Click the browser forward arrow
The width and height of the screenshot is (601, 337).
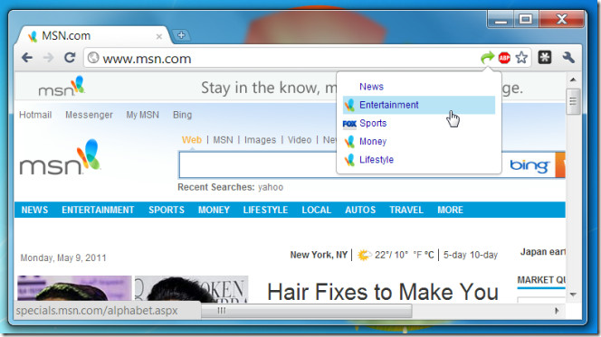tap(48, 58)
